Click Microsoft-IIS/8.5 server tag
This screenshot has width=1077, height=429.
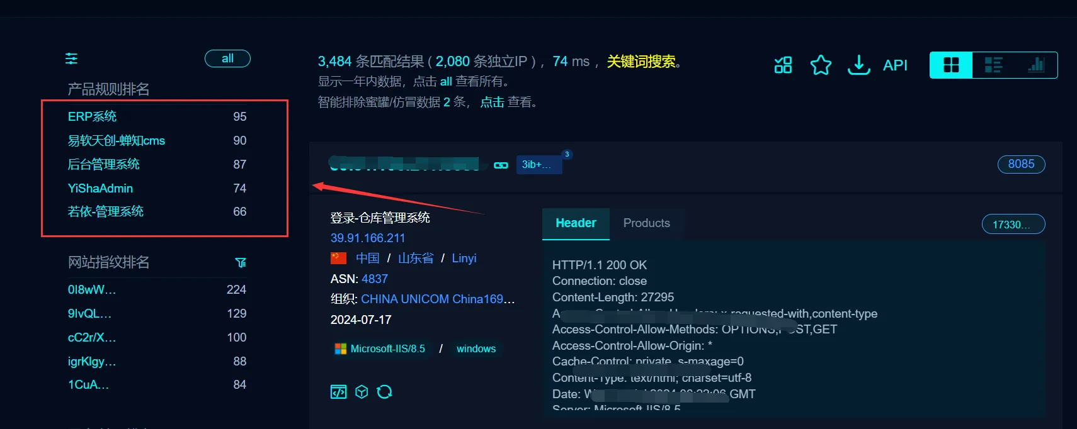click(380, 348)
